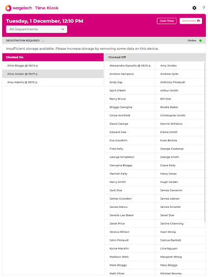Viewport: 208px width, 277px height.
Task: Click the Clocked Off list scrollbar
Action: pyautogui.click(x=205, y=142)
